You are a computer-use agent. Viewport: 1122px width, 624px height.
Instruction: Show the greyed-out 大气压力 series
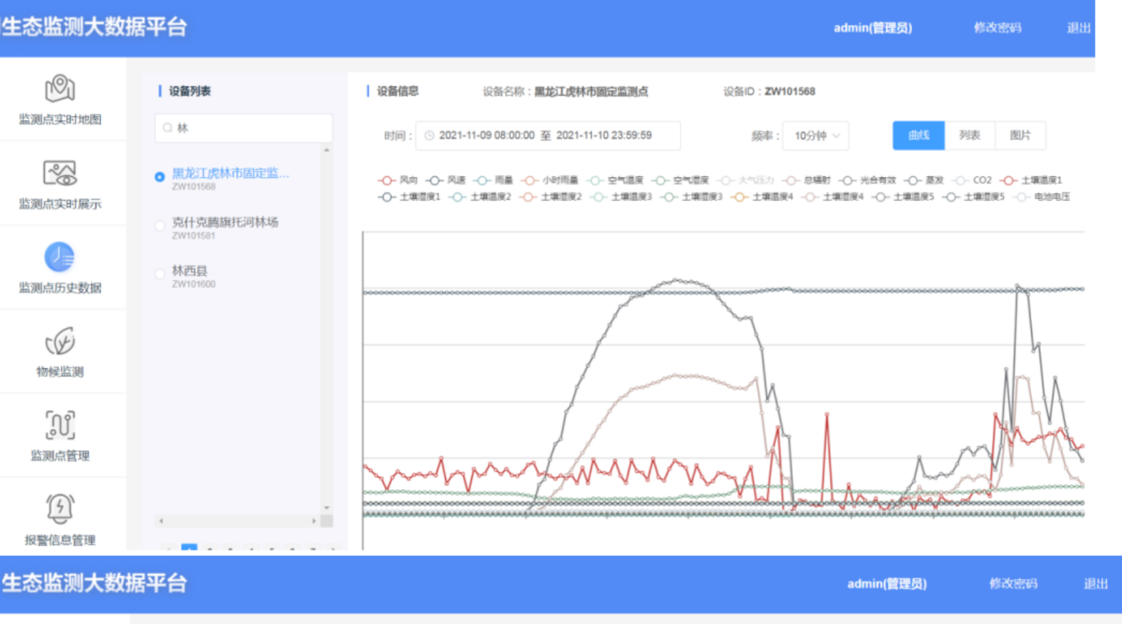pos(746,180)
